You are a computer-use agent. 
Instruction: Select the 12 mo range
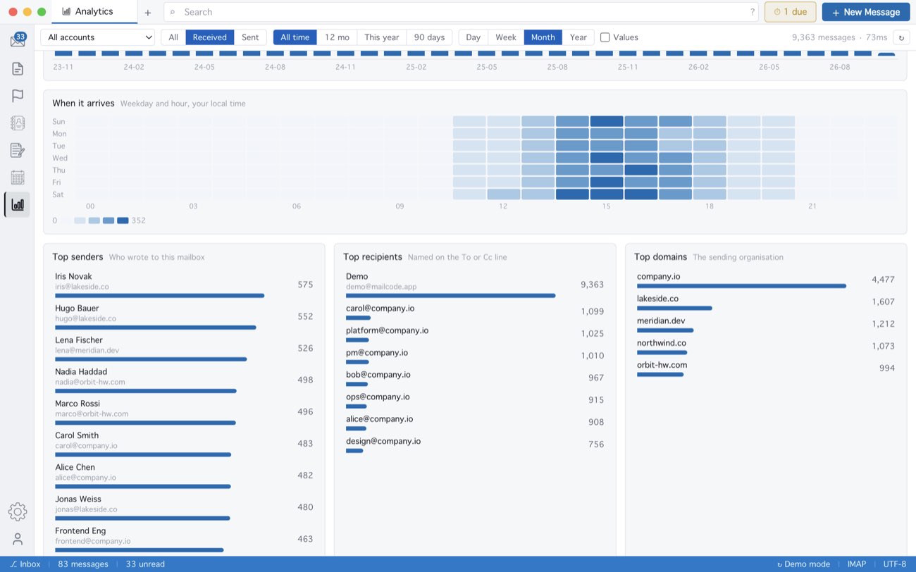337,37
